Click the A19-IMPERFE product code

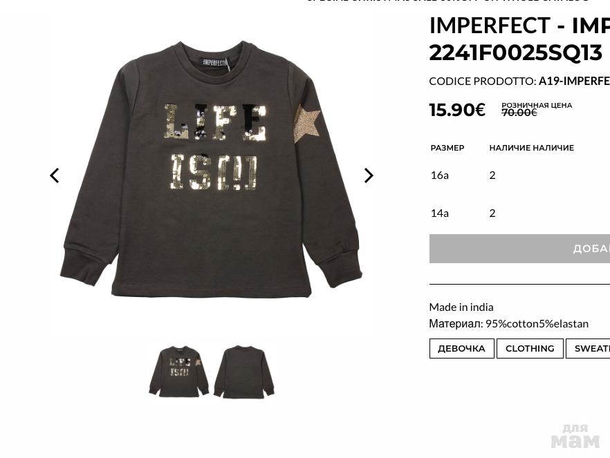pyautogui.click(x=573, y=81)
